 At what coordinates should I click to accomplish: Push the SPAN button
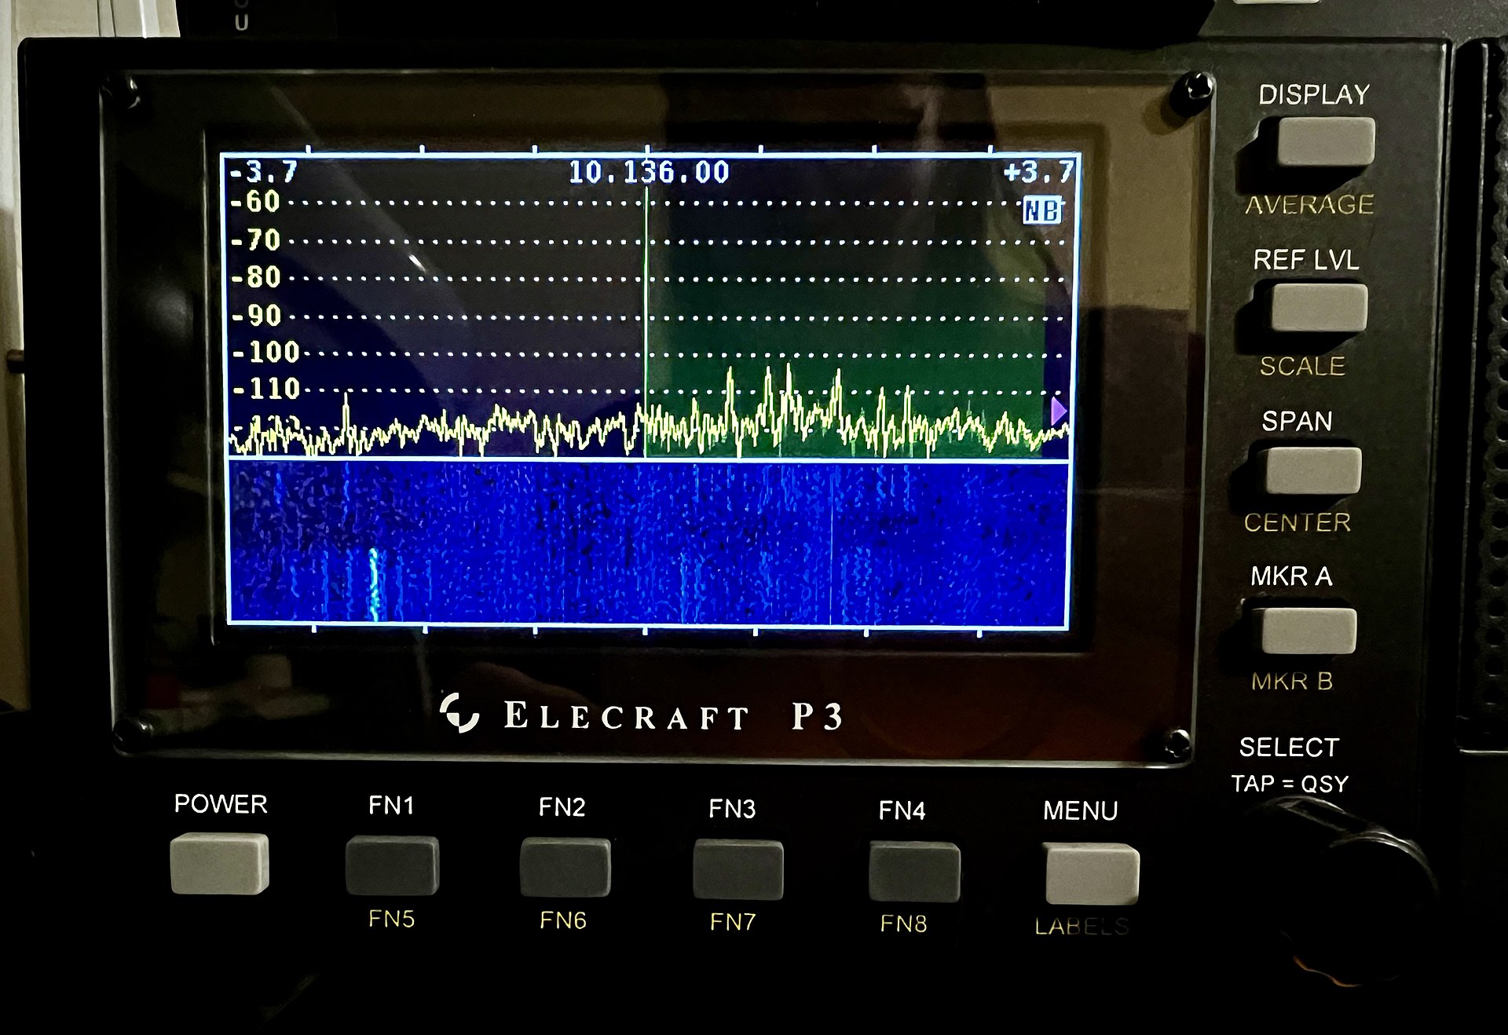click(1312, 471)
